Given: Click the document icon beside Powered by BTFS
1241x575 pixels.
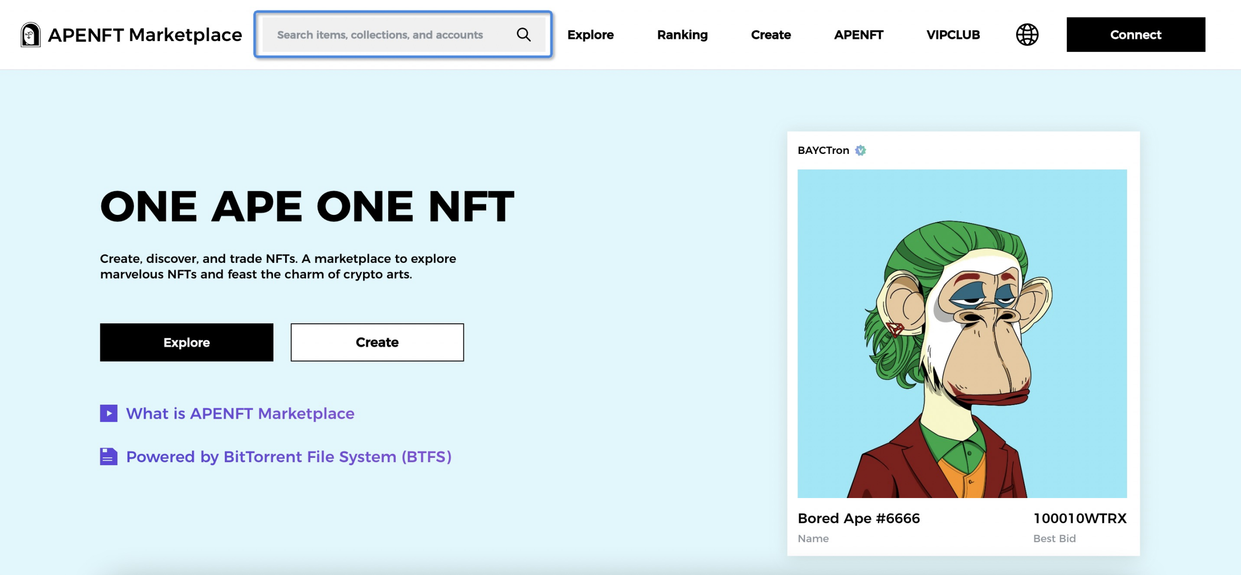Looking at the screenshot, I should click(x=109, y=456).
